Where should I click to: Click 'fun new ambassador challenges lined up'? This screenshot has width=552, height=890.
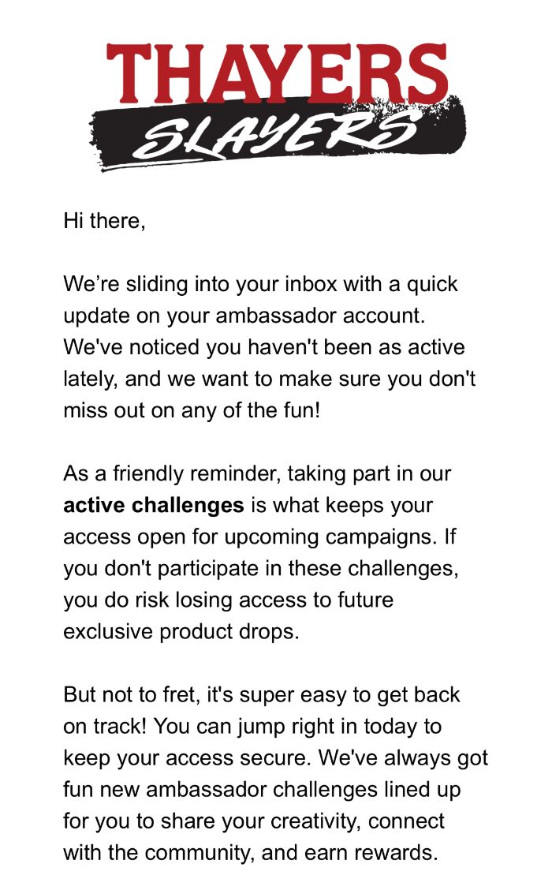[262, 790]
